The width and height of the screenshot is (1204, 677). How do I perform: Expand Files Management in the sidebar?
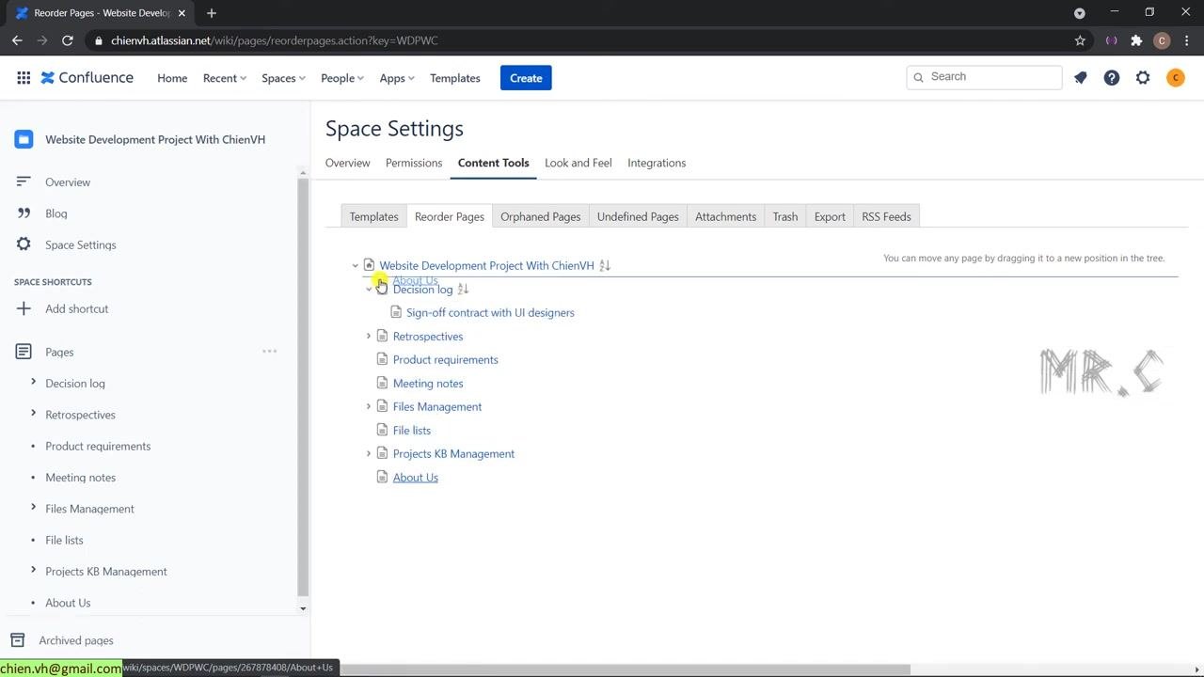[x=33, y=507]
